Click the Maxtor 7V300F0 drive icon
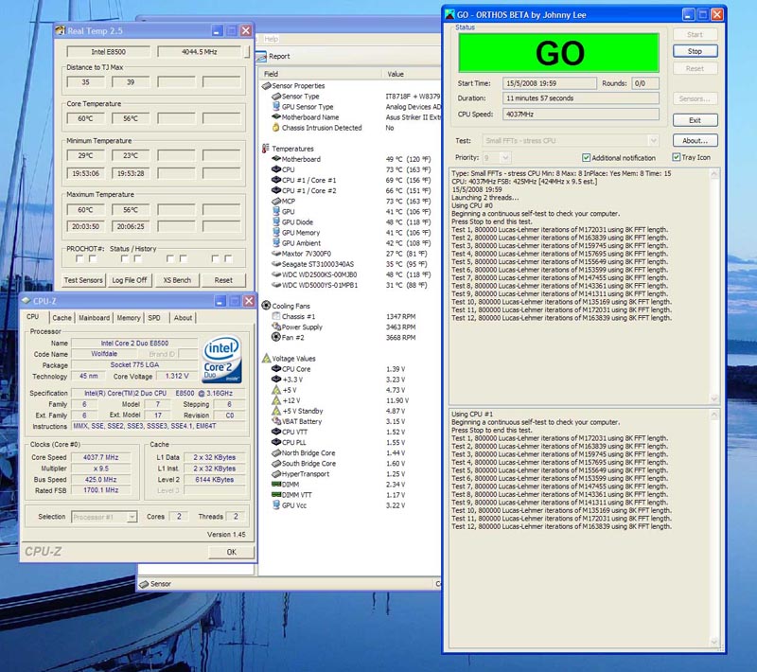Viewport: 757px width, 672px height. (276, 254)
